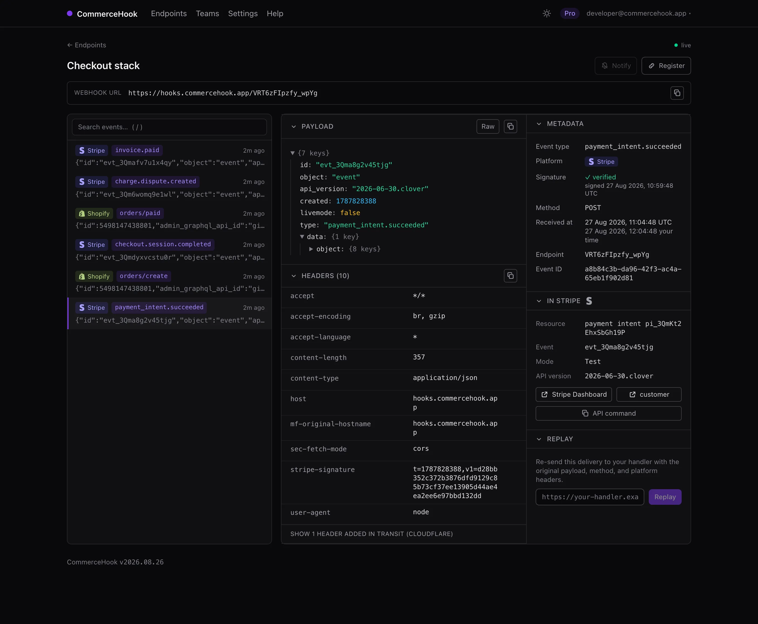
Task: Click the Register button
Action: [666, 66]
